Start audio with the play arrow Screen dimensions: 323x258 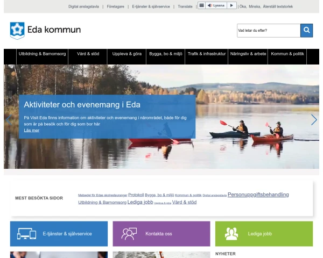click(x=231, y=5)
